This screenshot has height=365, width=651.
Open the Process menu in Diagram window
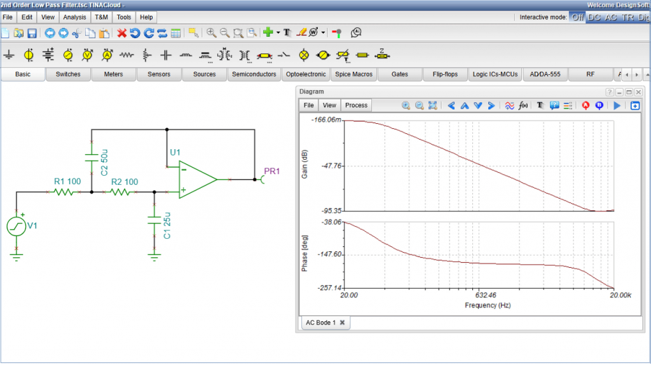pos(356,105)
